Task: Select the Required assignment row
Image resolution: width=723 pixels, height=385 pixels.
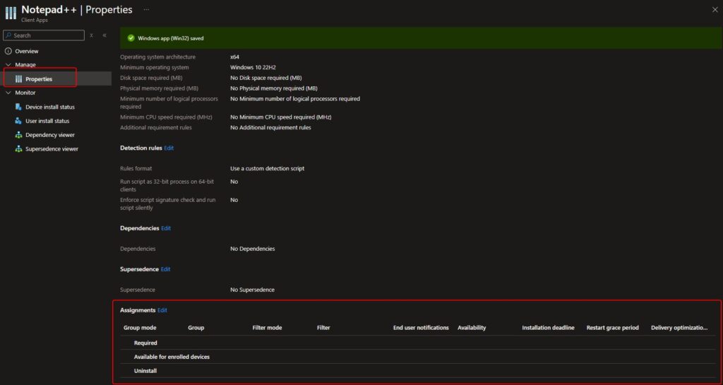Action: point(418,343)
